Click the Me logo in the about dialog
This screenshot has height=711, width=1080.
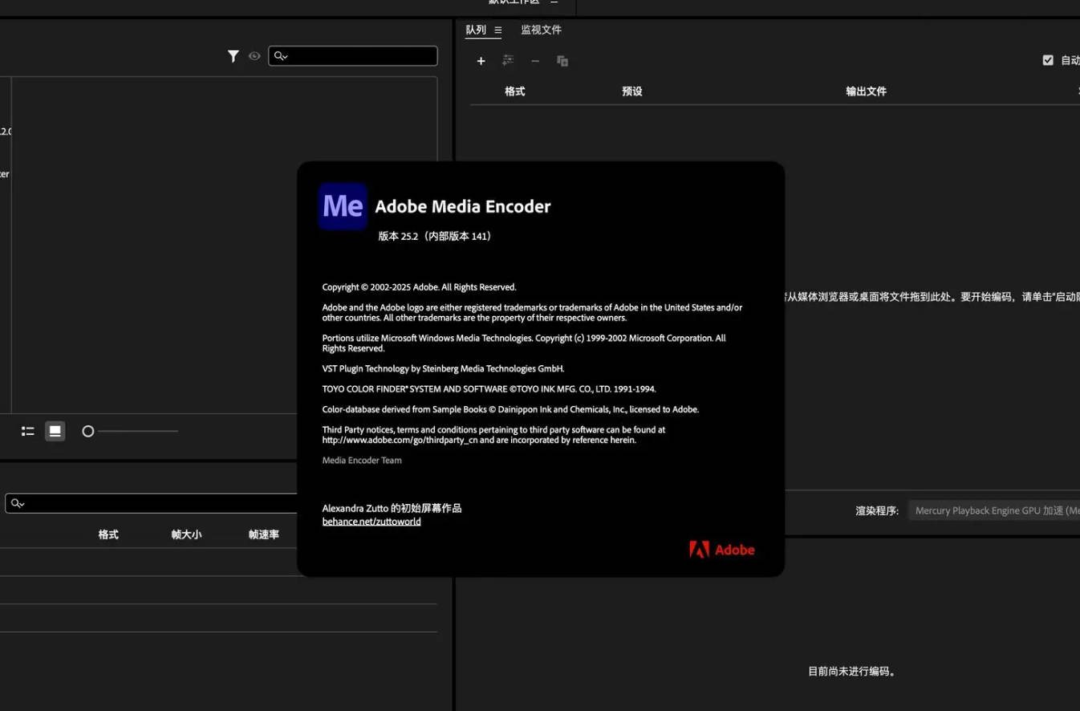(343, 206)
